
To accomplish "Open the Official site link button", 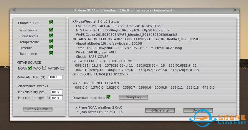I will (160, 110).
